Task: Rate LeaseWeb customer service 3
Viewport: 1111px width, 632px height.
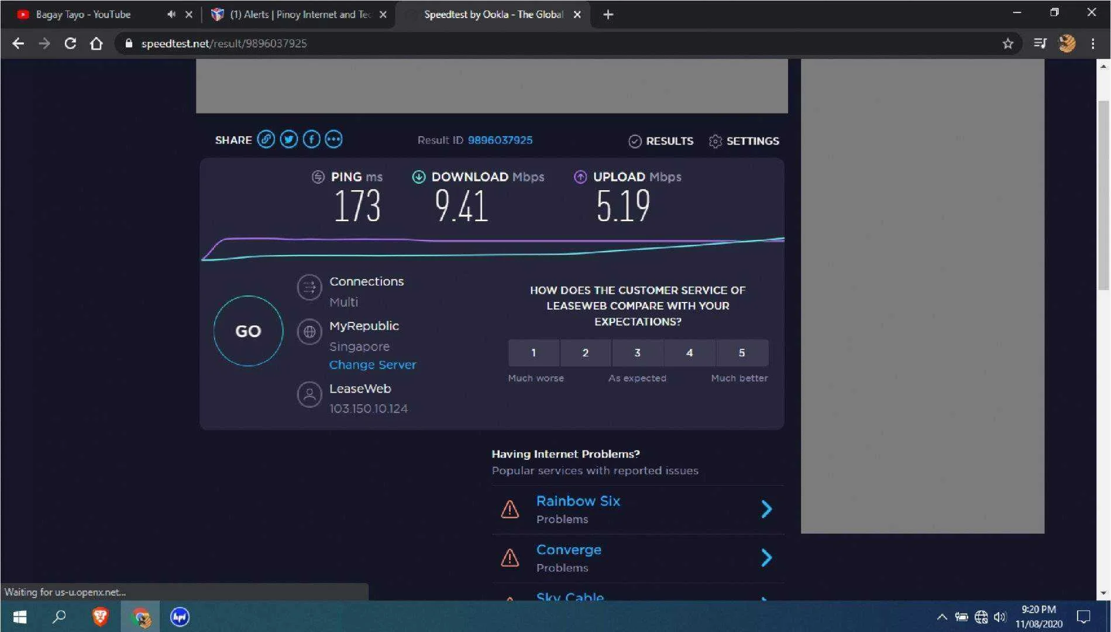Action: pyautogui.click(x=638, y=353)
